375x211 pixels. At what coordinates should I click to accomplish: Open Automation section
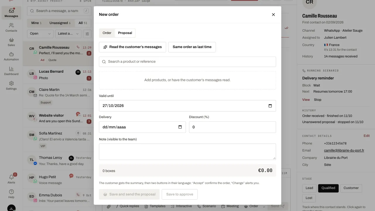pos(11,56)
